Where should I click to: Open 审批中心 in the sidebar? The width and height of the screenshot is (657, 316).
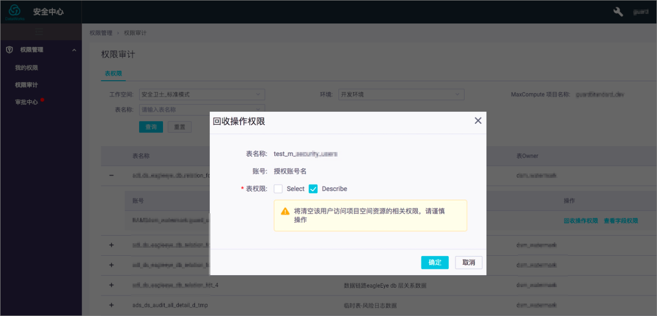pyautogui.click(x=26, y=102)
